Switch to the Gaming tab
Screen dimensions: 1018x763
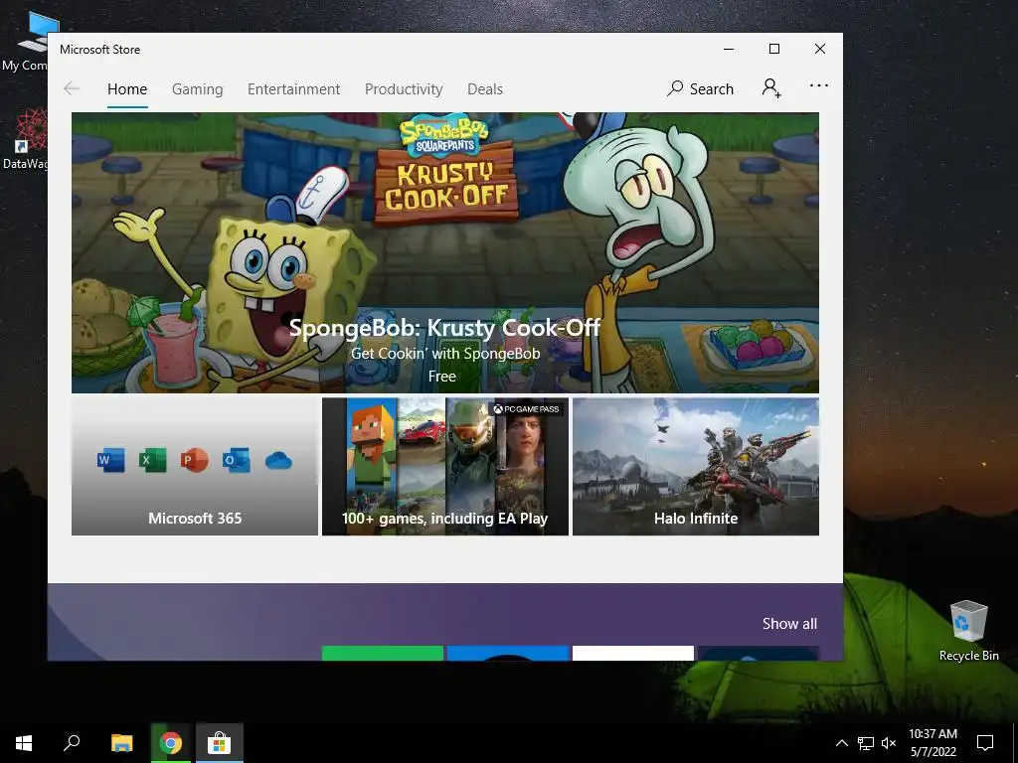click(x=198, y=88)
